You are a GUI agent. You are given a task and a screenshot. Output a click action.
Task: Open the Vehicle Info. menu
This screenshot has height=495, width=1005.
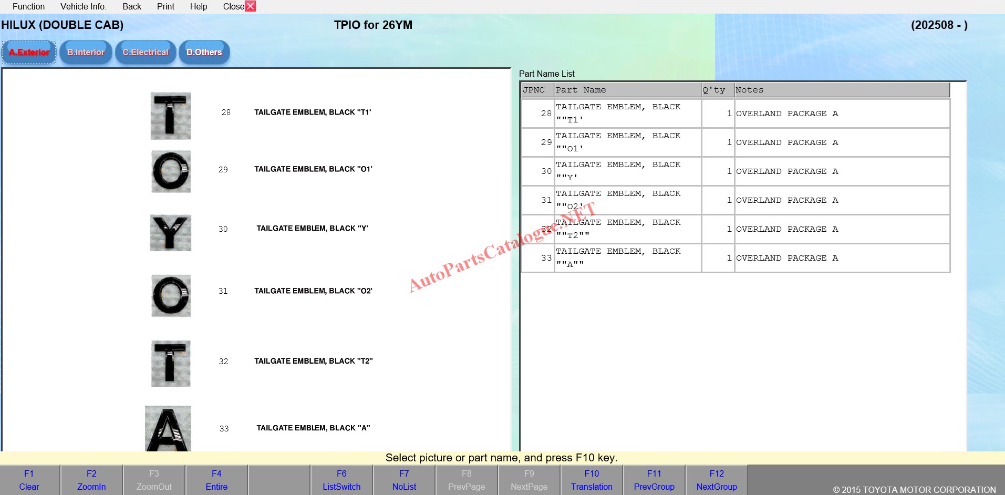(x=83, y=6)
